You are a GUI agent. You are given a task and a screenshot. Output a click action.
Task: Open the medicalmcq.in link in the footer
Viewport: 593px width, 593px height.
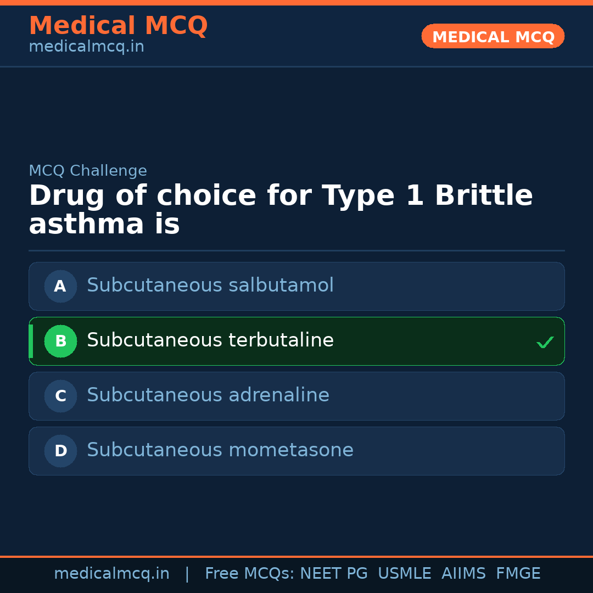[x=111, y=574]
